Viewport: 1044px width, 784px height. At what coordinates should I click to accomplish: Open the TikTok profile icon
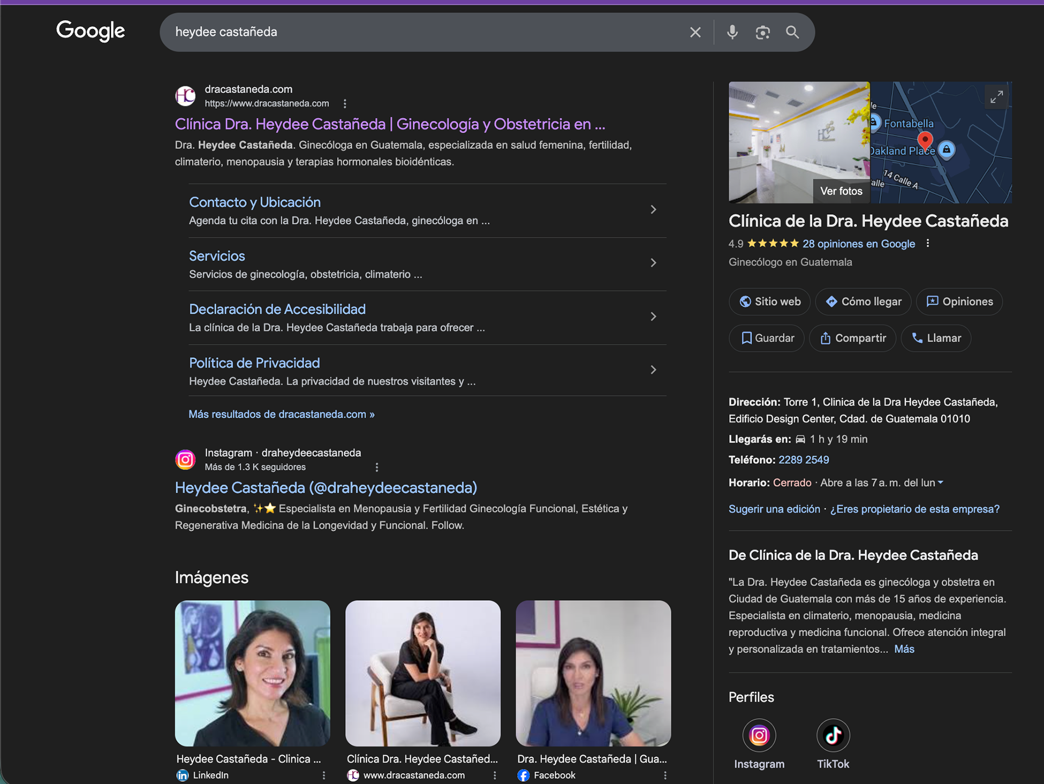(832, 735)
